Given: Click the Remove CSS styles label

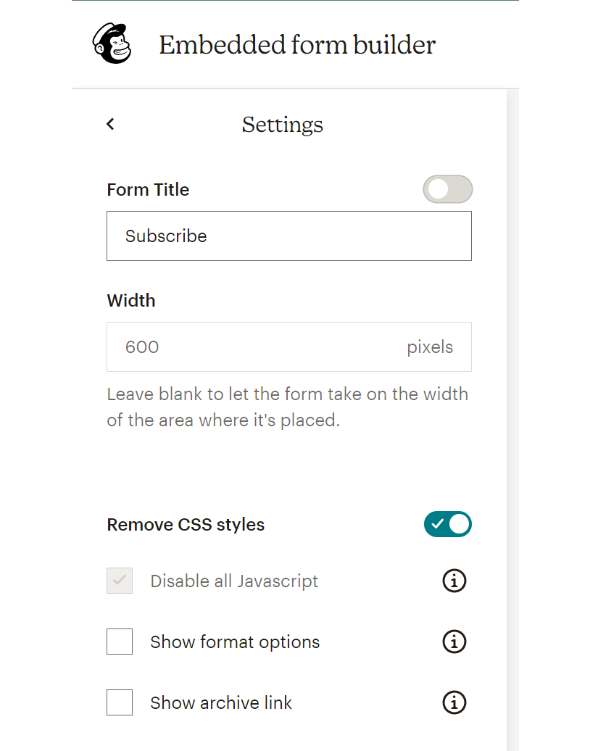Looking at the screenshot, I should 186,525.
